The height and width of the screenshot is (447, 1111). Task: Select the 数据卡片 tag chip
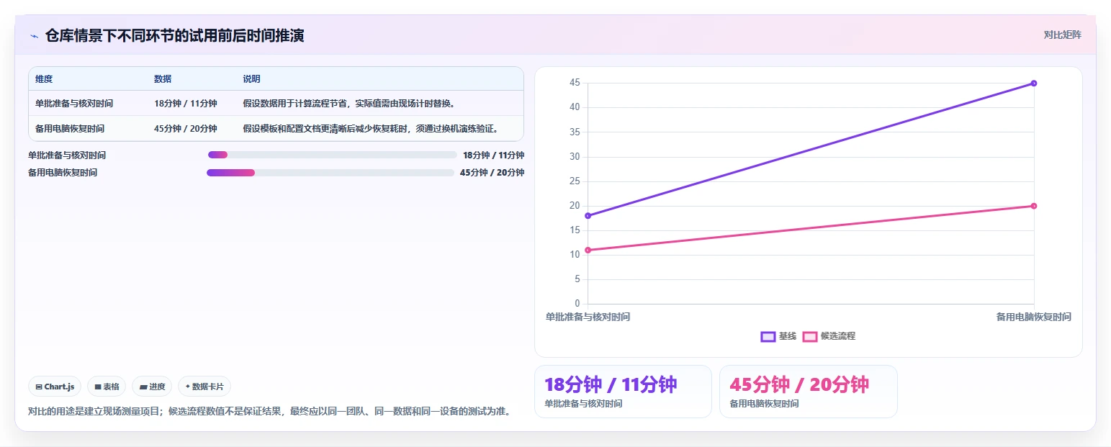coord(204,387)
